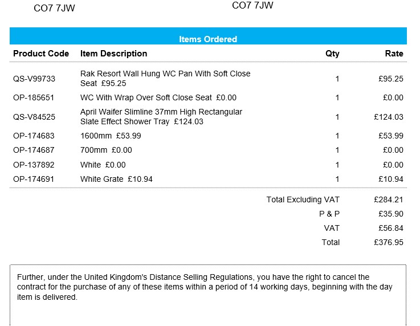Click product code OP-174687

[x=34, y=150]
